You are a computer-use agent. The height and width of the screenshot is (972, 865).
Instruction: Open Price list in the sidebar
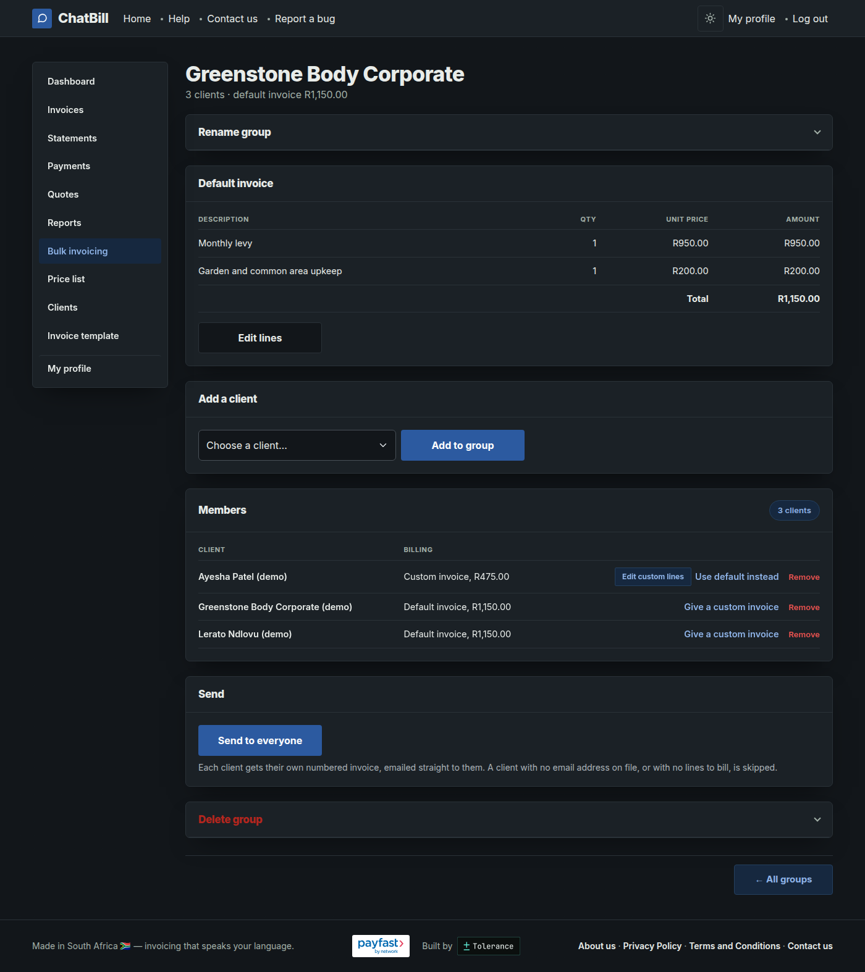(100, 279)
